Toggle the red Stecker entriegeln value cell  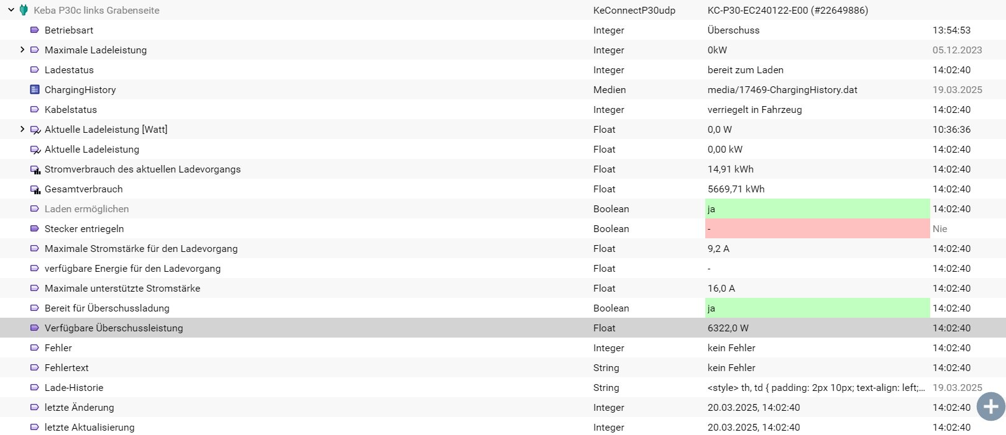[x=818, y=228]
